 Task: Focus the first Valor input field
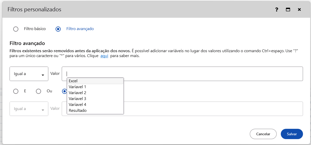[x=207, y=74]
